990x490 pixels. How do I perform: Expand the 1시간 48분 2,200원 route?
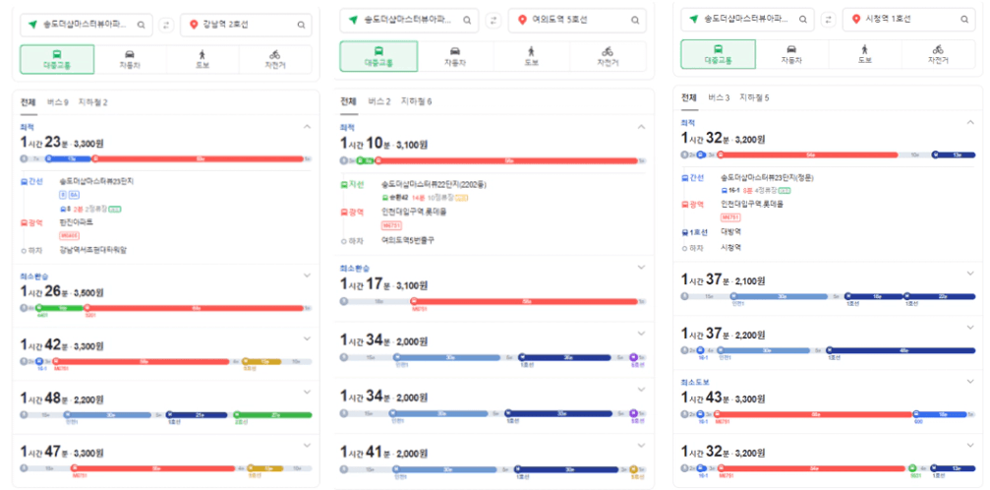(308, 392)
